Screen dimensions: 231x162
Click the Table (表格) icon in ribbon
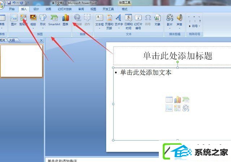3,18
